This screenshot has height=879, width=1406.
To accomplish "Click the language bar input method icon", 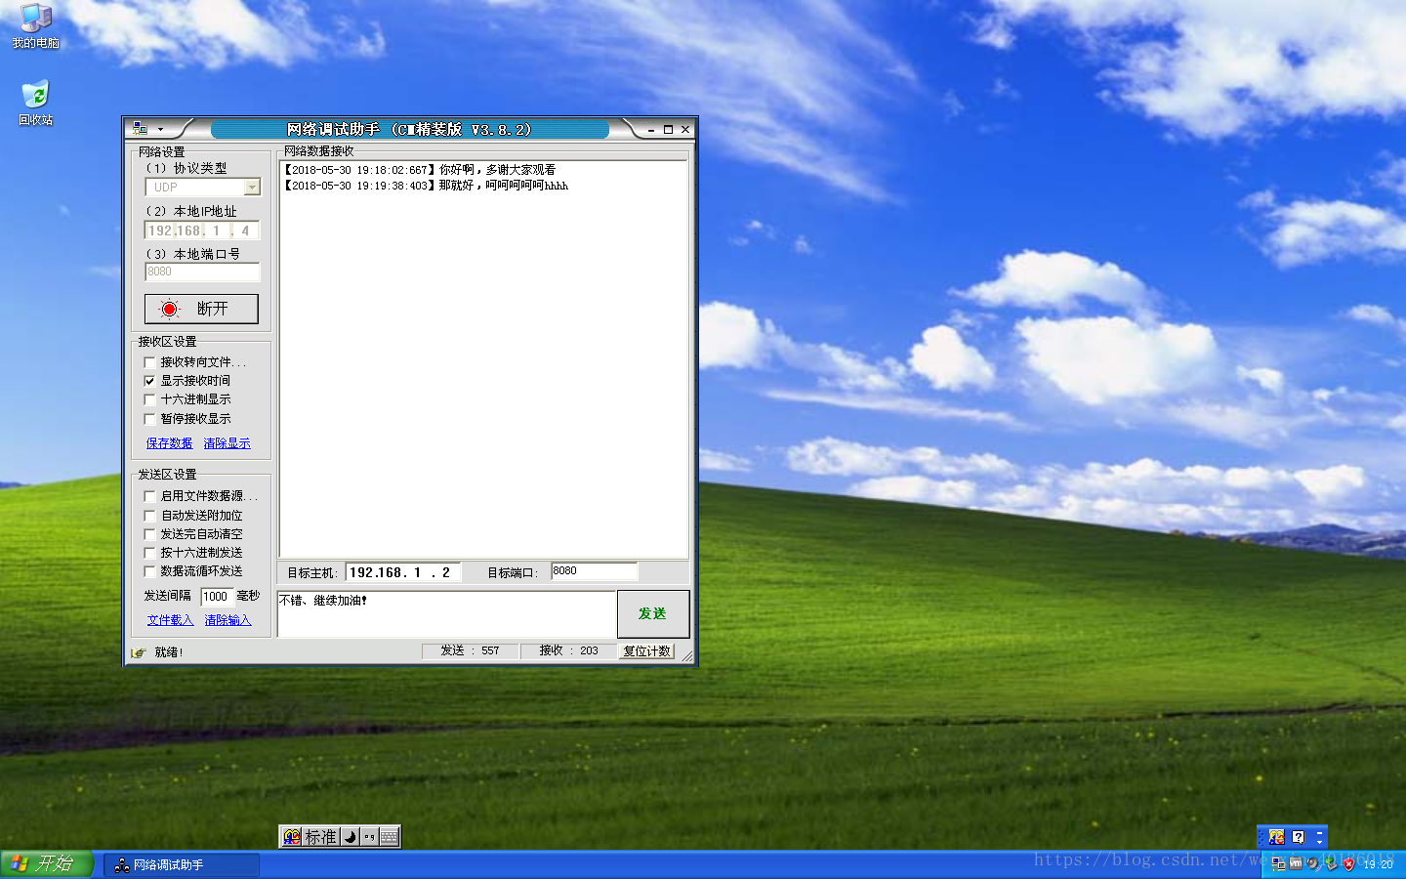I will (1277, 837).
